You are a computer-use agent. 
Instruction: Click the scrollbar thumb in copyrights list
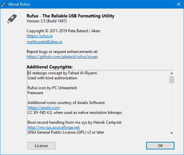(x=172, y=80)
